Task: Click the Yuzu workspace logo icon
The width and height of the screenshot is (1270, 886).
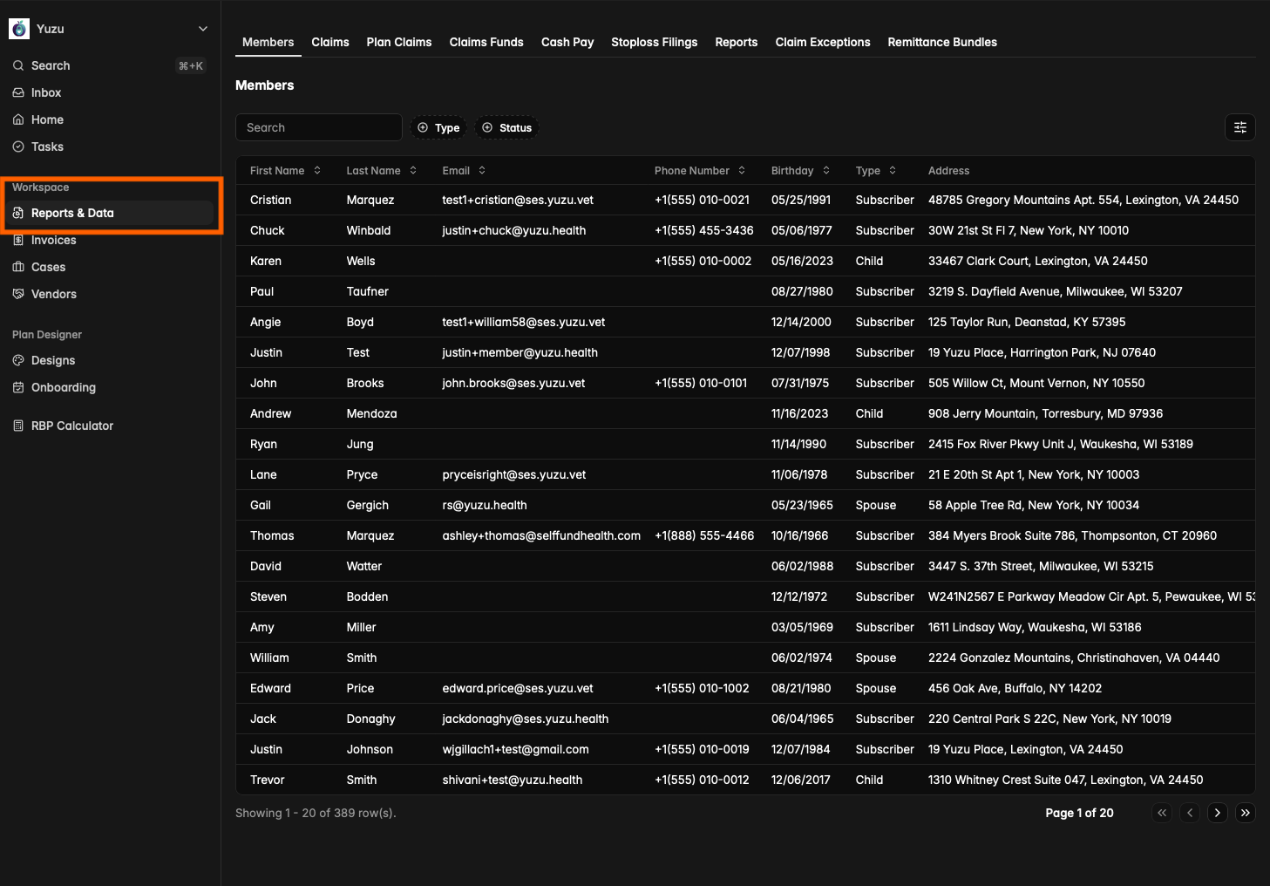Action: pos(19,29)
